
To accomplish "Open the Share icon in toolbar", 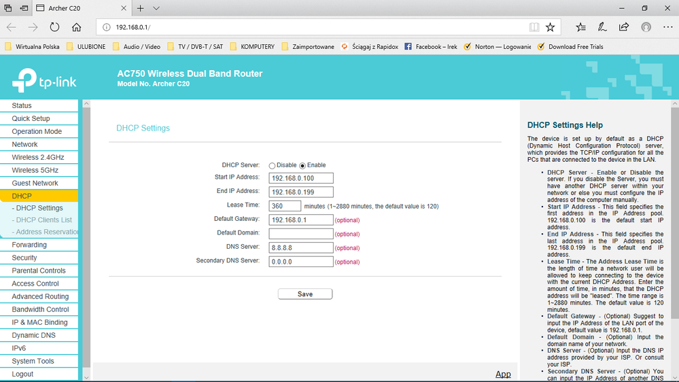I will pos(624,27).
